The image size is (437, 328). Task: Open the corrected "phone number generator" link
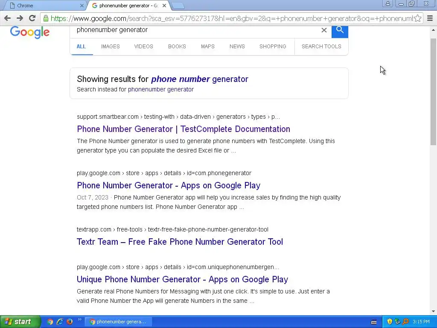200,79
